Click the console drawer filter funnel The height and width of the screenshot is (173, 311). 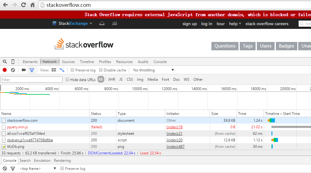coord(13,169)
